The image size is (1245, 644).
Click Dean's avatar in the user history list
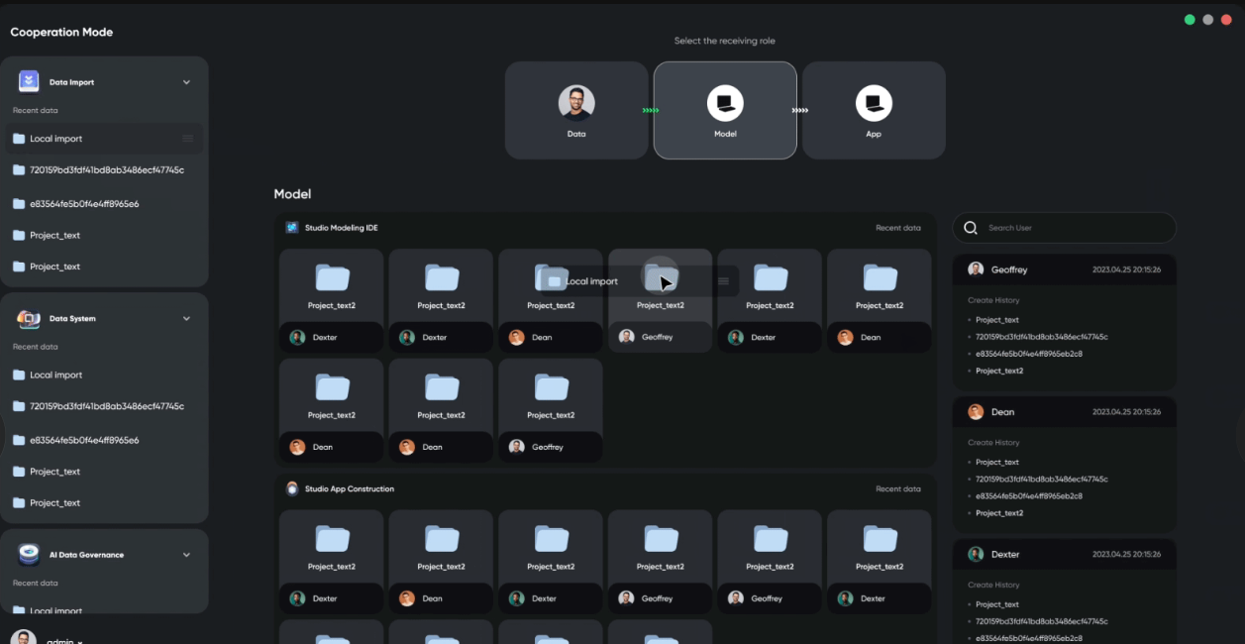click(x=976, y=412)
